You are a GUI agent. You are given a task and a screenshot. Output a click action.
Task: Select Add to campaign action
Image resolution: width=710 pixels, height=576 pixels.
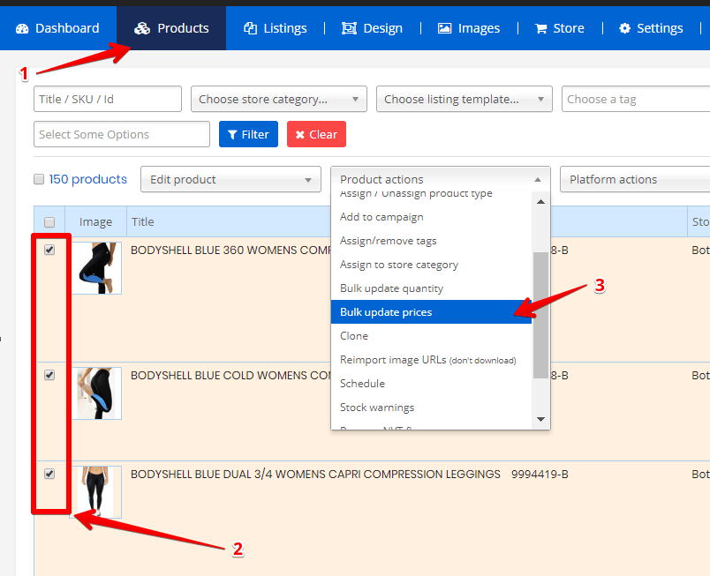click(x=431, y=217)
